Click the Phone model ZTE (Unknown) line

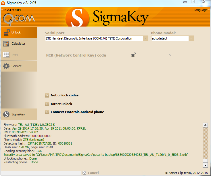click(24, 140)
